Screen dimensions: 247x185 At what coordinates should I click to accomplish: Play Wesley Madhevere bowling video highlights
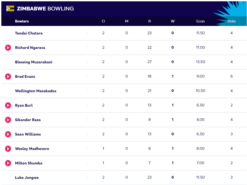[x=8, y=149]
